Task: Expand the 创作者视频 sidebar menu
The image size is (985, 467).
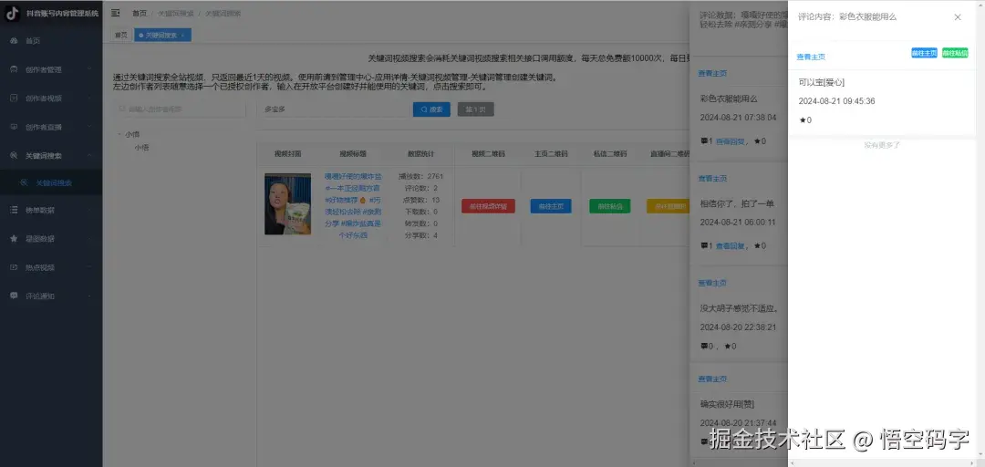Action: 51,98
